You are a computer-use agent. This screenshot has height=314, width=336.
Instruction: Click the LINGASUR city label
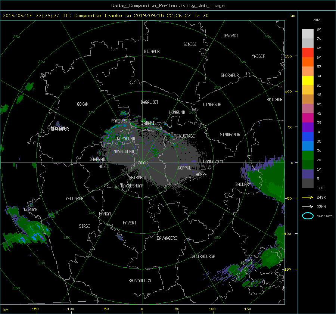[x=212, y=105]
